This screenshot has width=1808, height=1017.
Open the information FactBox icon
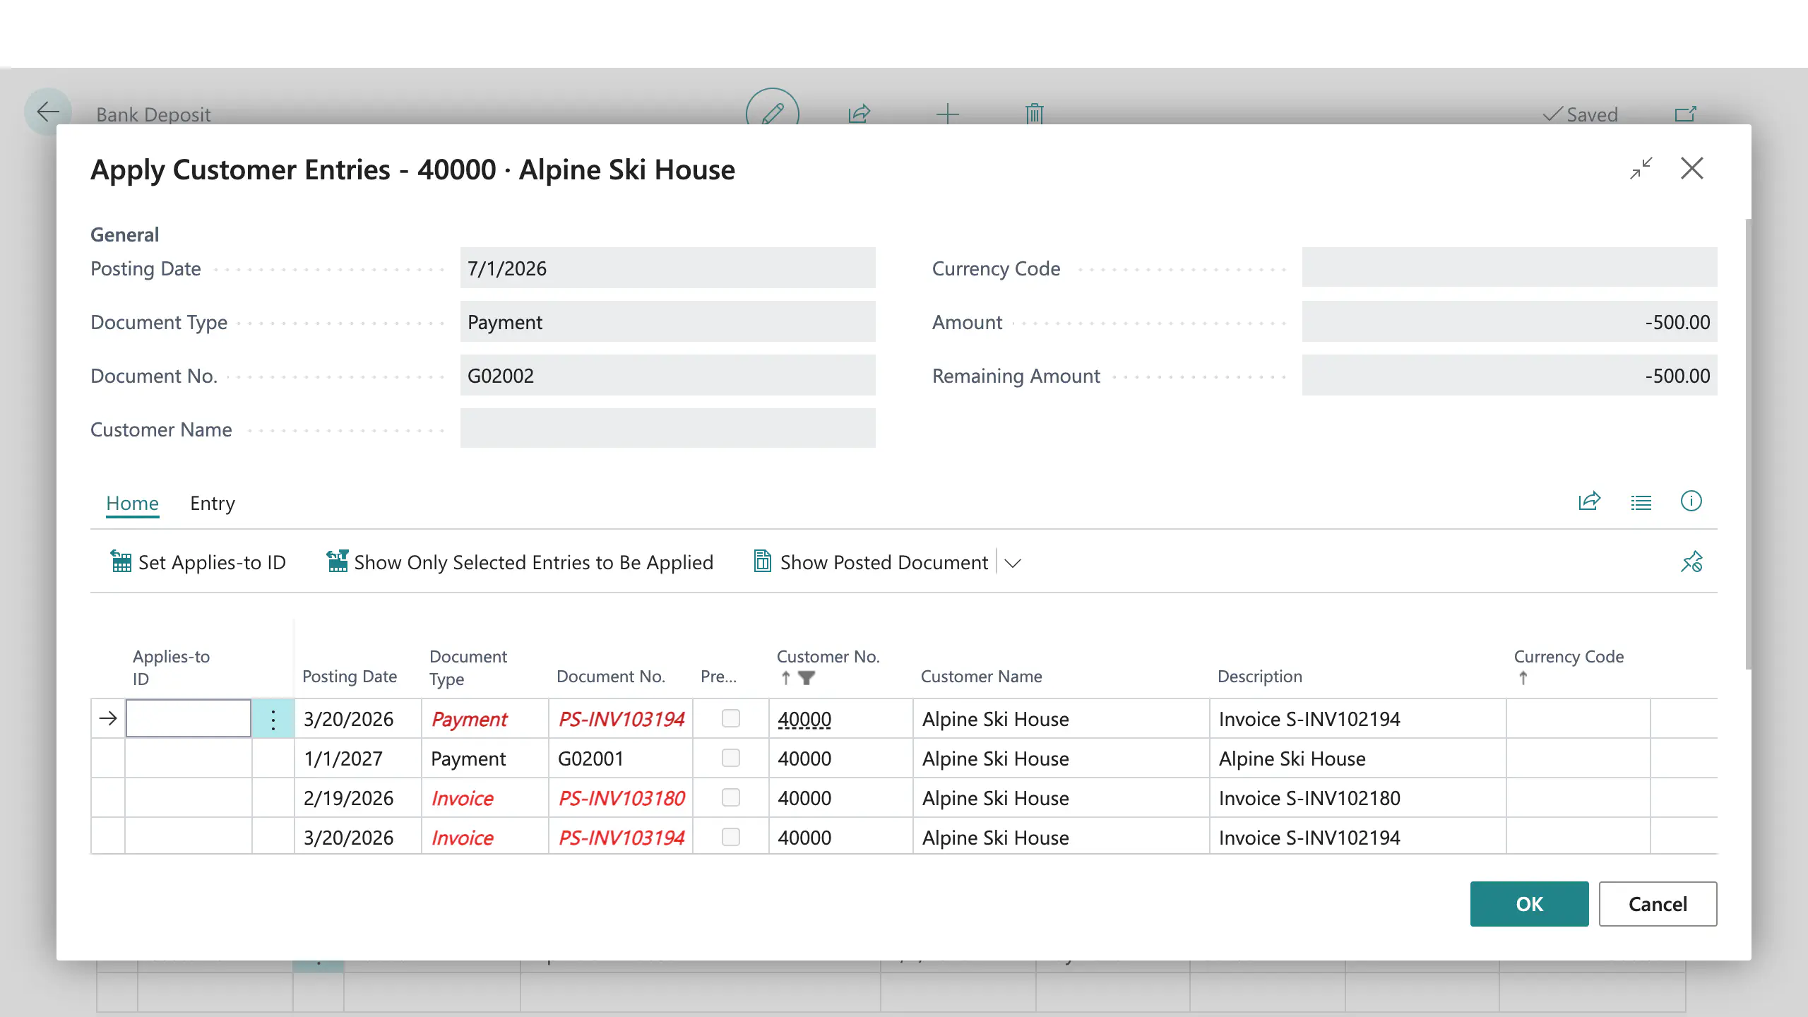click(1691, 501)
